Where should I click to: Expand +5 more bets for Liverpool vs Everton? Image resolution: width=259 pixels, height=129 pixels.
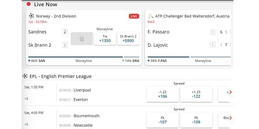click(26, 99)
